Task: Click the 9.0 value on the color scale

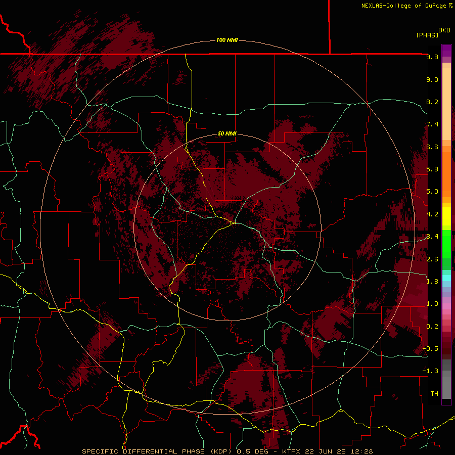Action: coord(432,79)
